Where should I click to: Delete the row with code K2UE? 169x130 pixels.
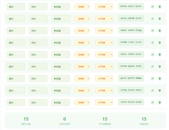[160, 7]
